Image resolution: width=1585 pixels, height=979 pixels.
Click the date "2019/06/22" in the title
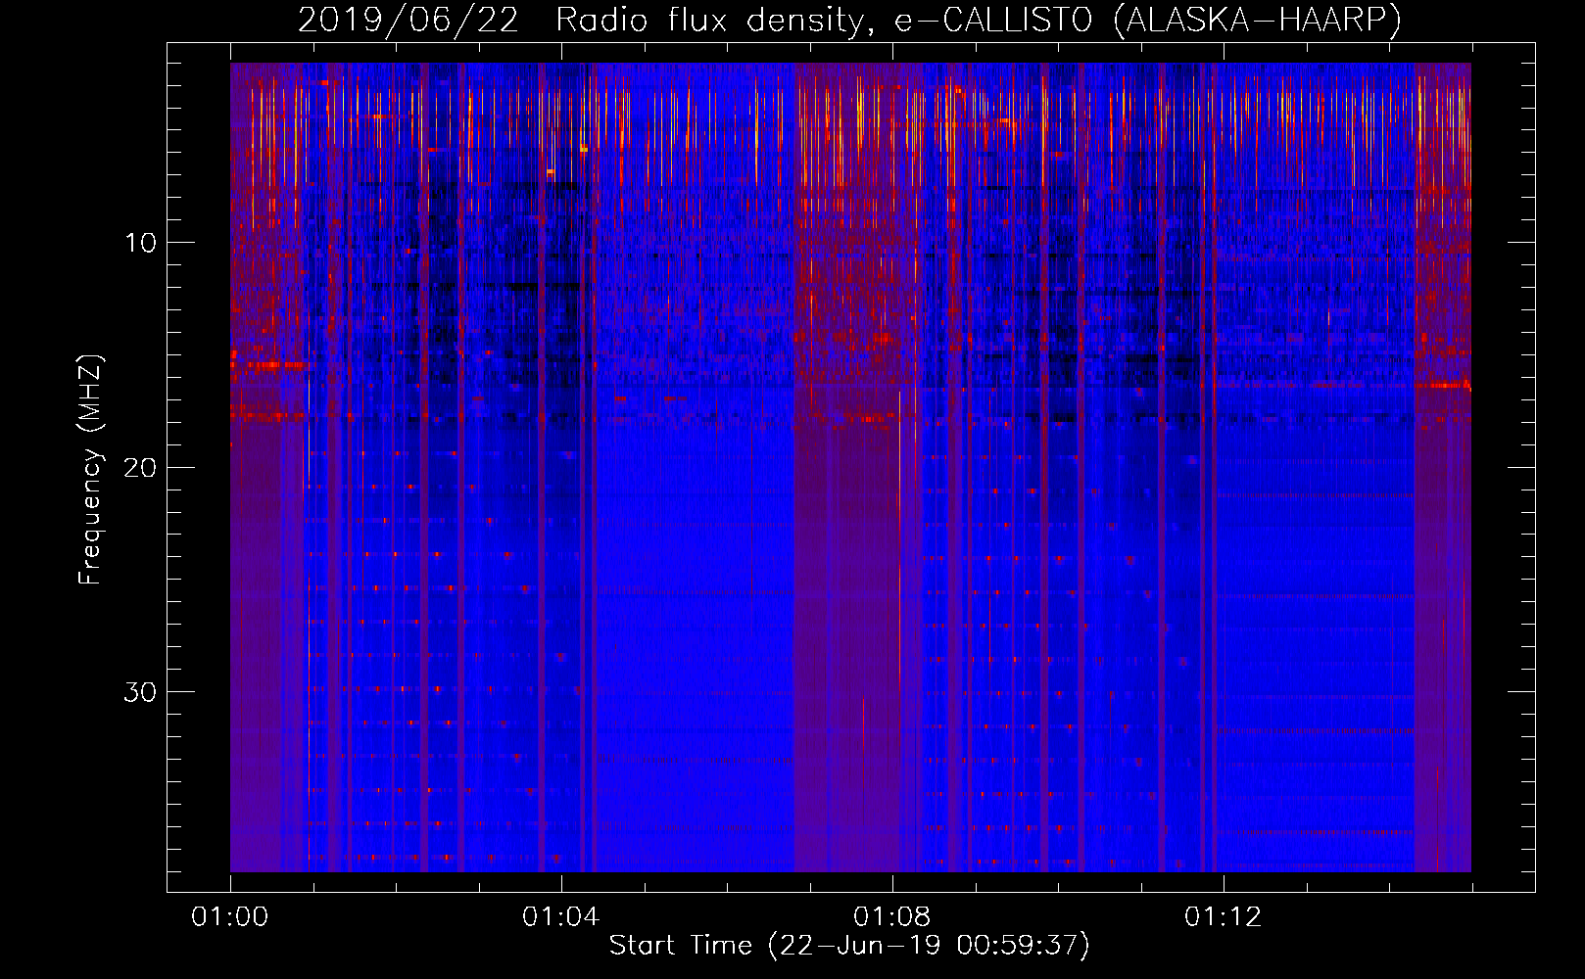click(408, 20)
